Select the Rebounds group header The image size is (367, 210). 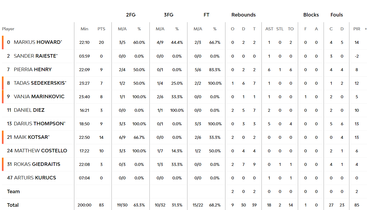click(244, 15)
